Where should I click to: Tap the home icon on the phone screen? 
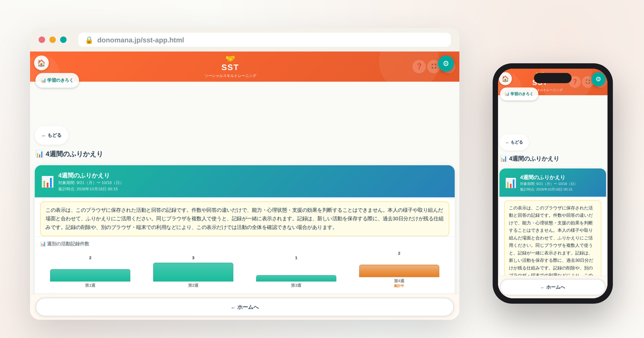[505, 78]
